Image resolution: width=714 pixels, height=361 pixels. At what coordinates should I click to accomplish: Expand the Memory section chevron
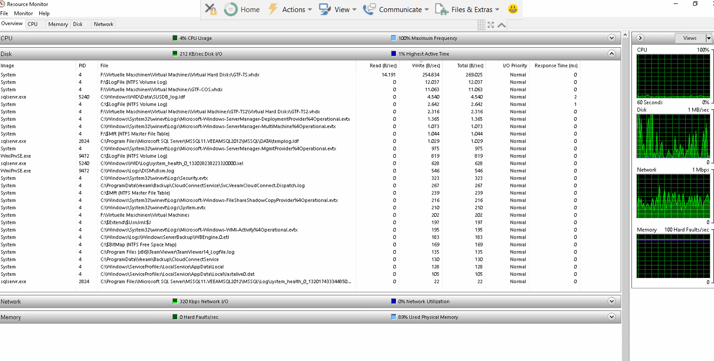click(x=612, y=317)
